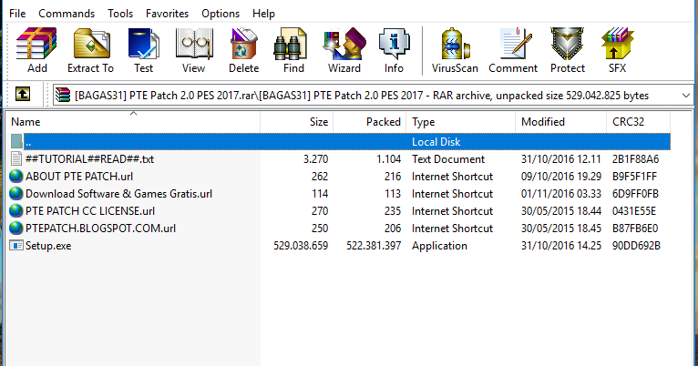Click CRC32 value 2B1F88A6
Image resolution: width=698 pixels, height=366 pixels.
(x=635, y=159)
